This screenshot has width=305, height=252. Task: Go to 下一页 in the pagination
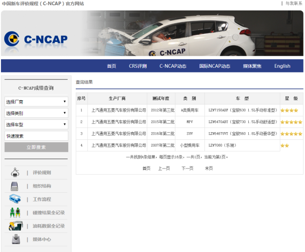coord(187,168)
